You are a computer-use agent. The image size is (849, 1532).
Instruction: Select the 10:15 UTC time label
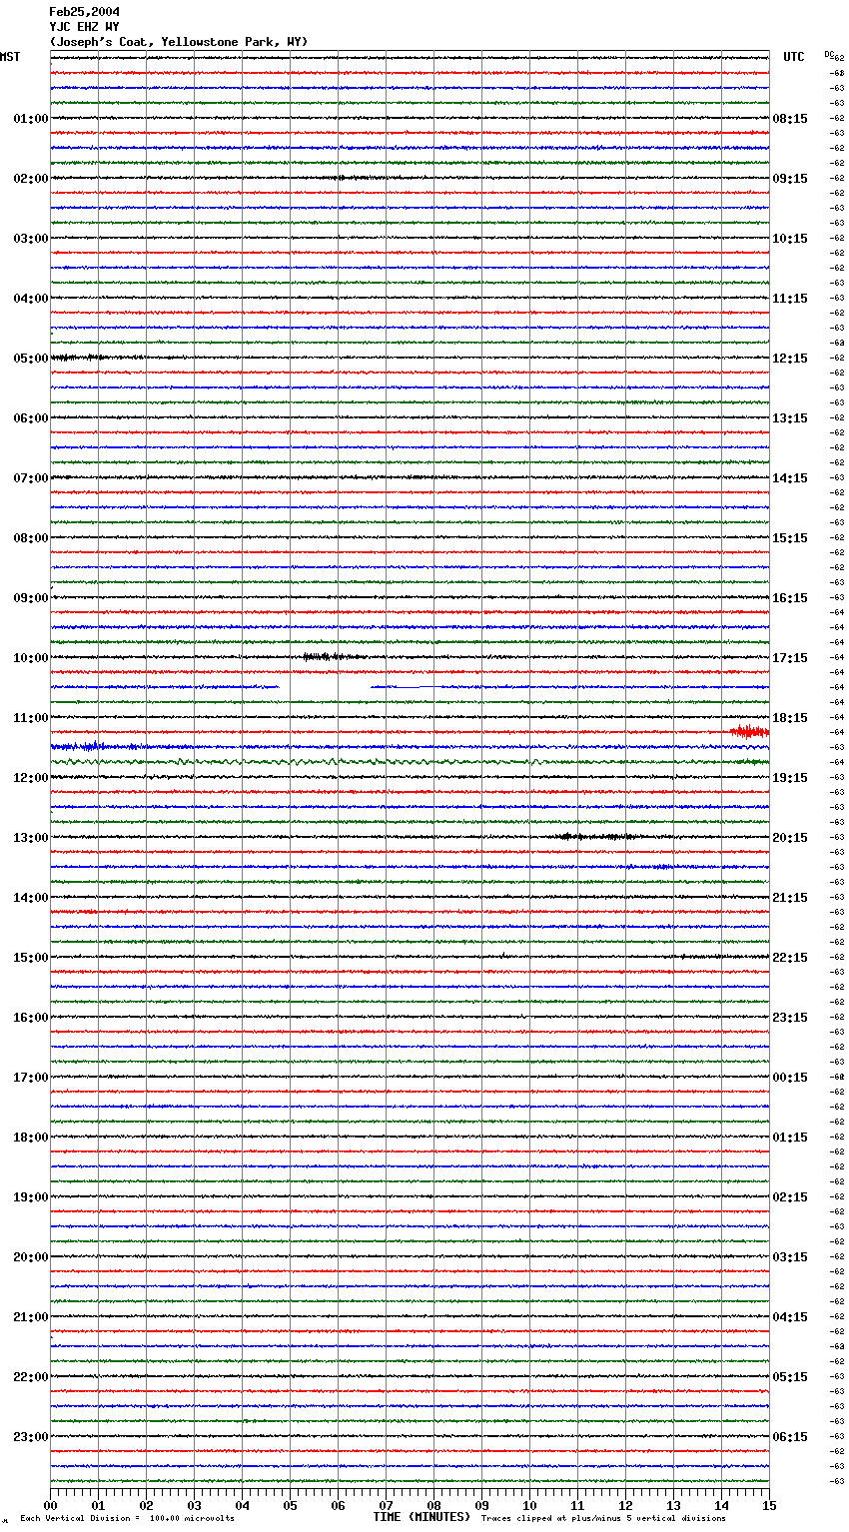790,239
